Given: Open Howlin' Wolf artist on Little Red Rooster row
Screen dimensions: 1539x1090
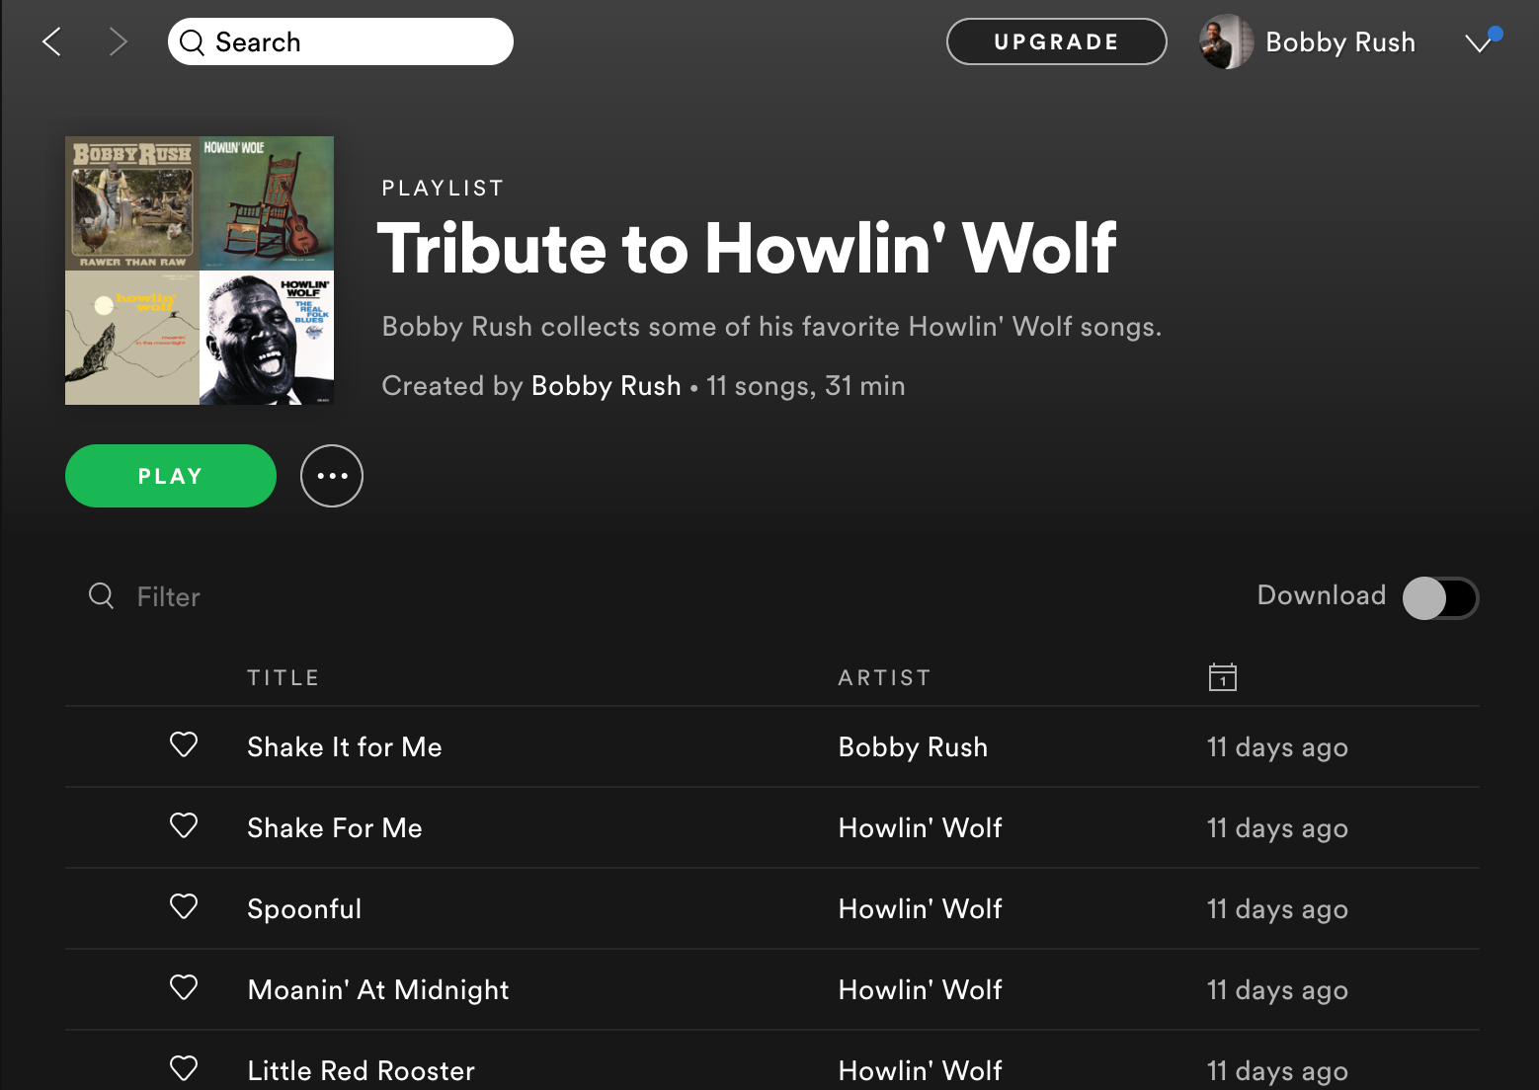Looking at the screenshot, I should [x=921, y=1070].
